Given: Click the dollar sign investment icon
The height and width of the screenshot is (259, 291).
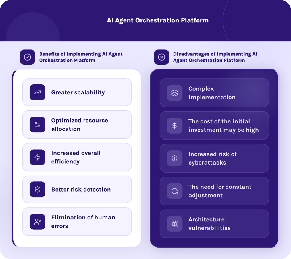Looking at the screenshot, I should [175, 126].
